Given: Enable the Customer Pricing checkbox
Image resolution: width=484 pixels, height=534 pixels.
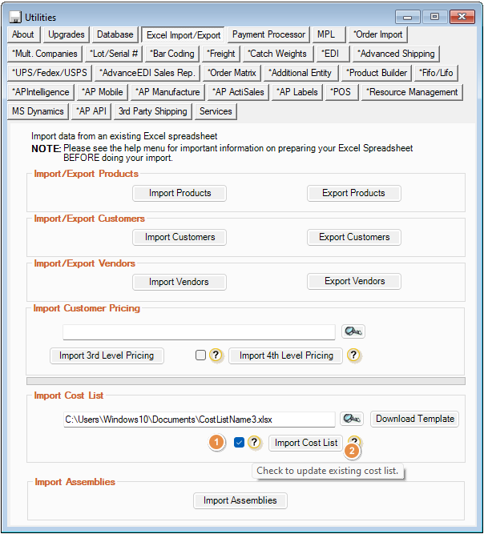Looking at the screenshot, I should (x=200, y=355).
